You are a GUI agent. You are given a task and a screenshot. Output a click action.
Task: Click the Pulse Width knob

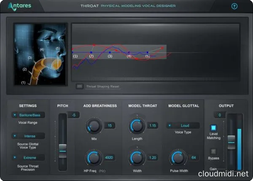(178, 158)
